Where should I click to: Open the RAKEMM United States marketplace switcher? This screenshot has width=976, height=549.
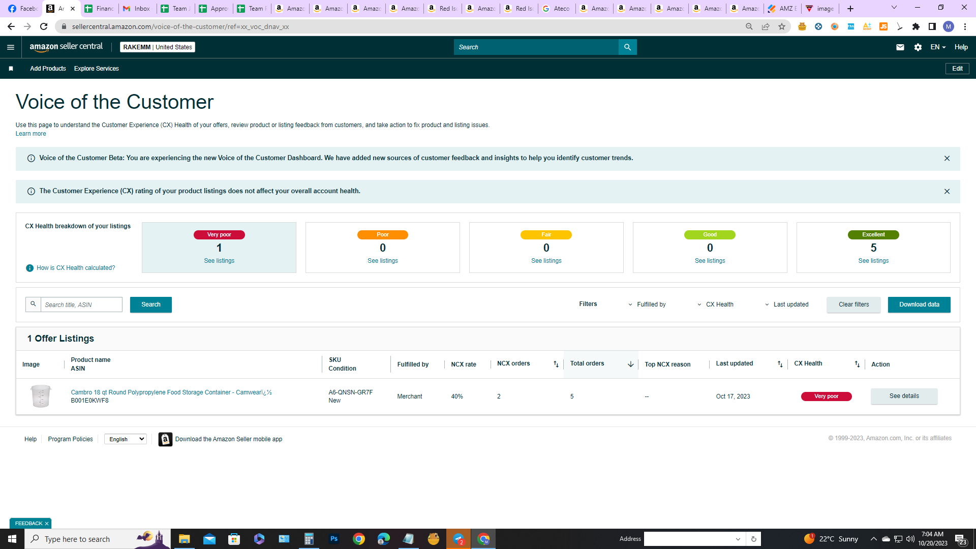click(x=158, y=47)
